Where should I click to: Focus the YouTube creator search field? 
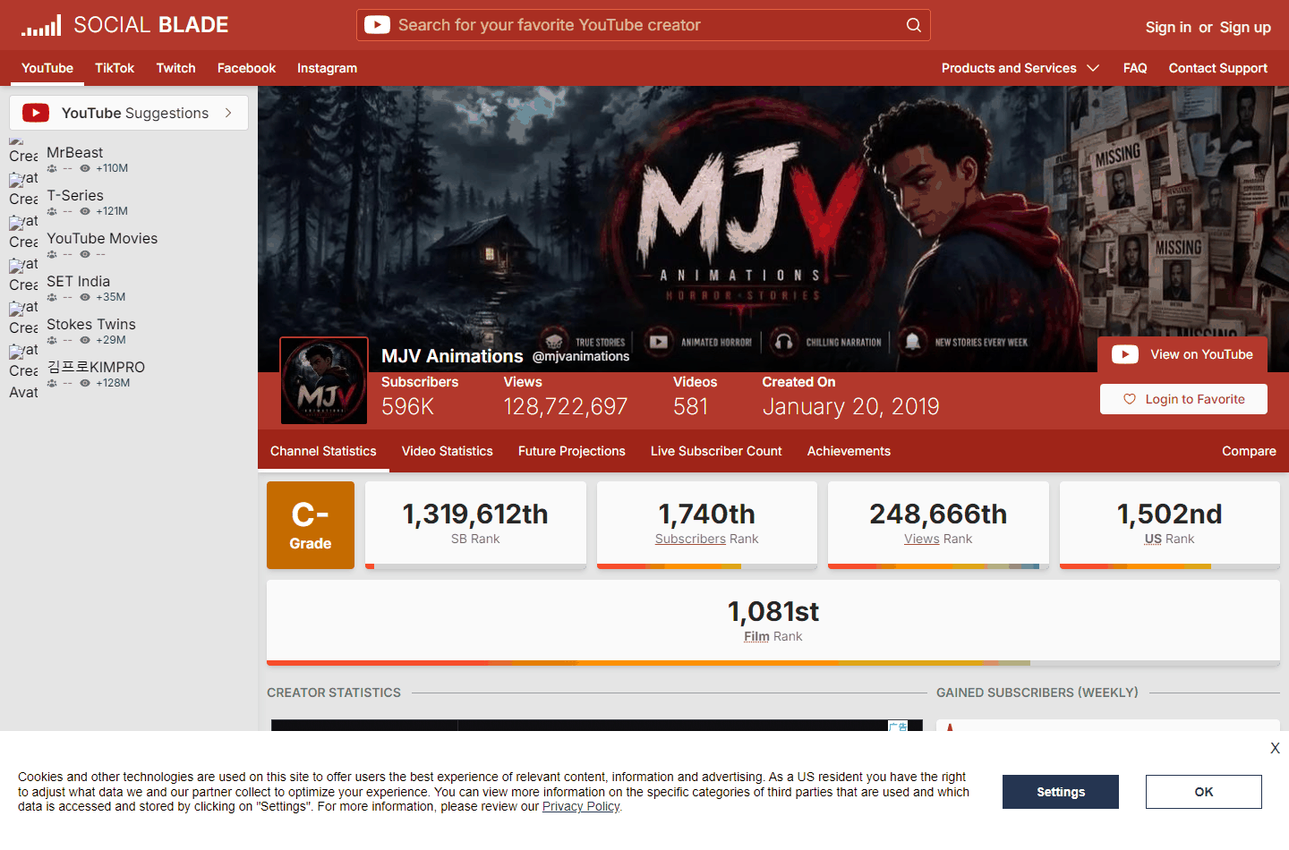pyautogui.click(x=644, y=25)
